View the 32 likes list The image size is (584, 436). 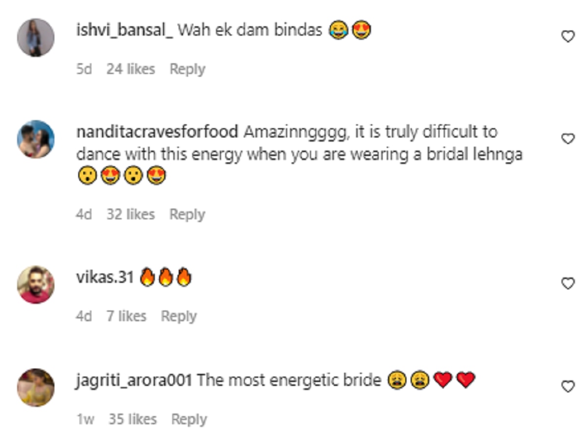130,214
